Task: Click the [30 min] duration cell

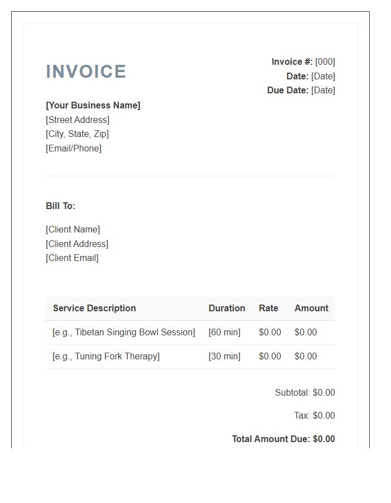Action: pos(225,356)
